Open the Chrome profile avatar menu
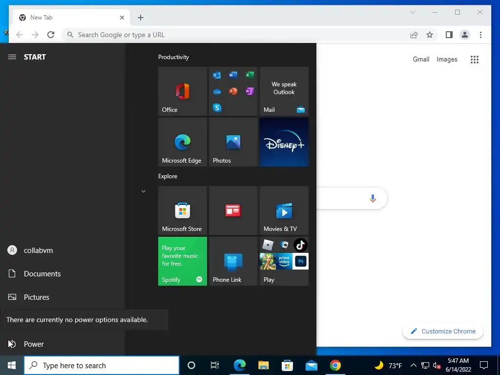This screenshot has height=375, width=500. 465,35
